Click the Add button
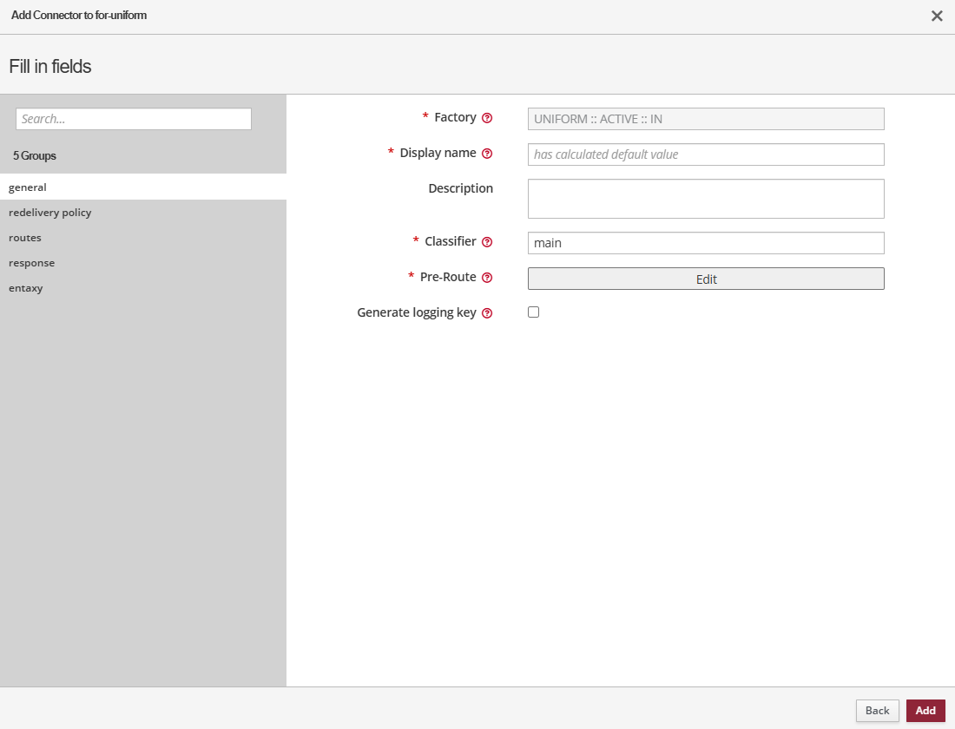This screenshot has height=729, width=955. pos(925,711)
